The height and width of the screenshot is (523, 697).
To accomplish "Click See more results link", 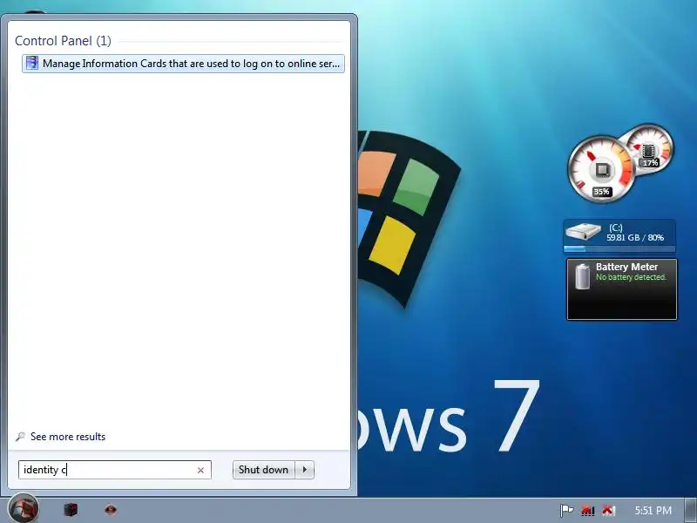I will (x=68, y=437).
